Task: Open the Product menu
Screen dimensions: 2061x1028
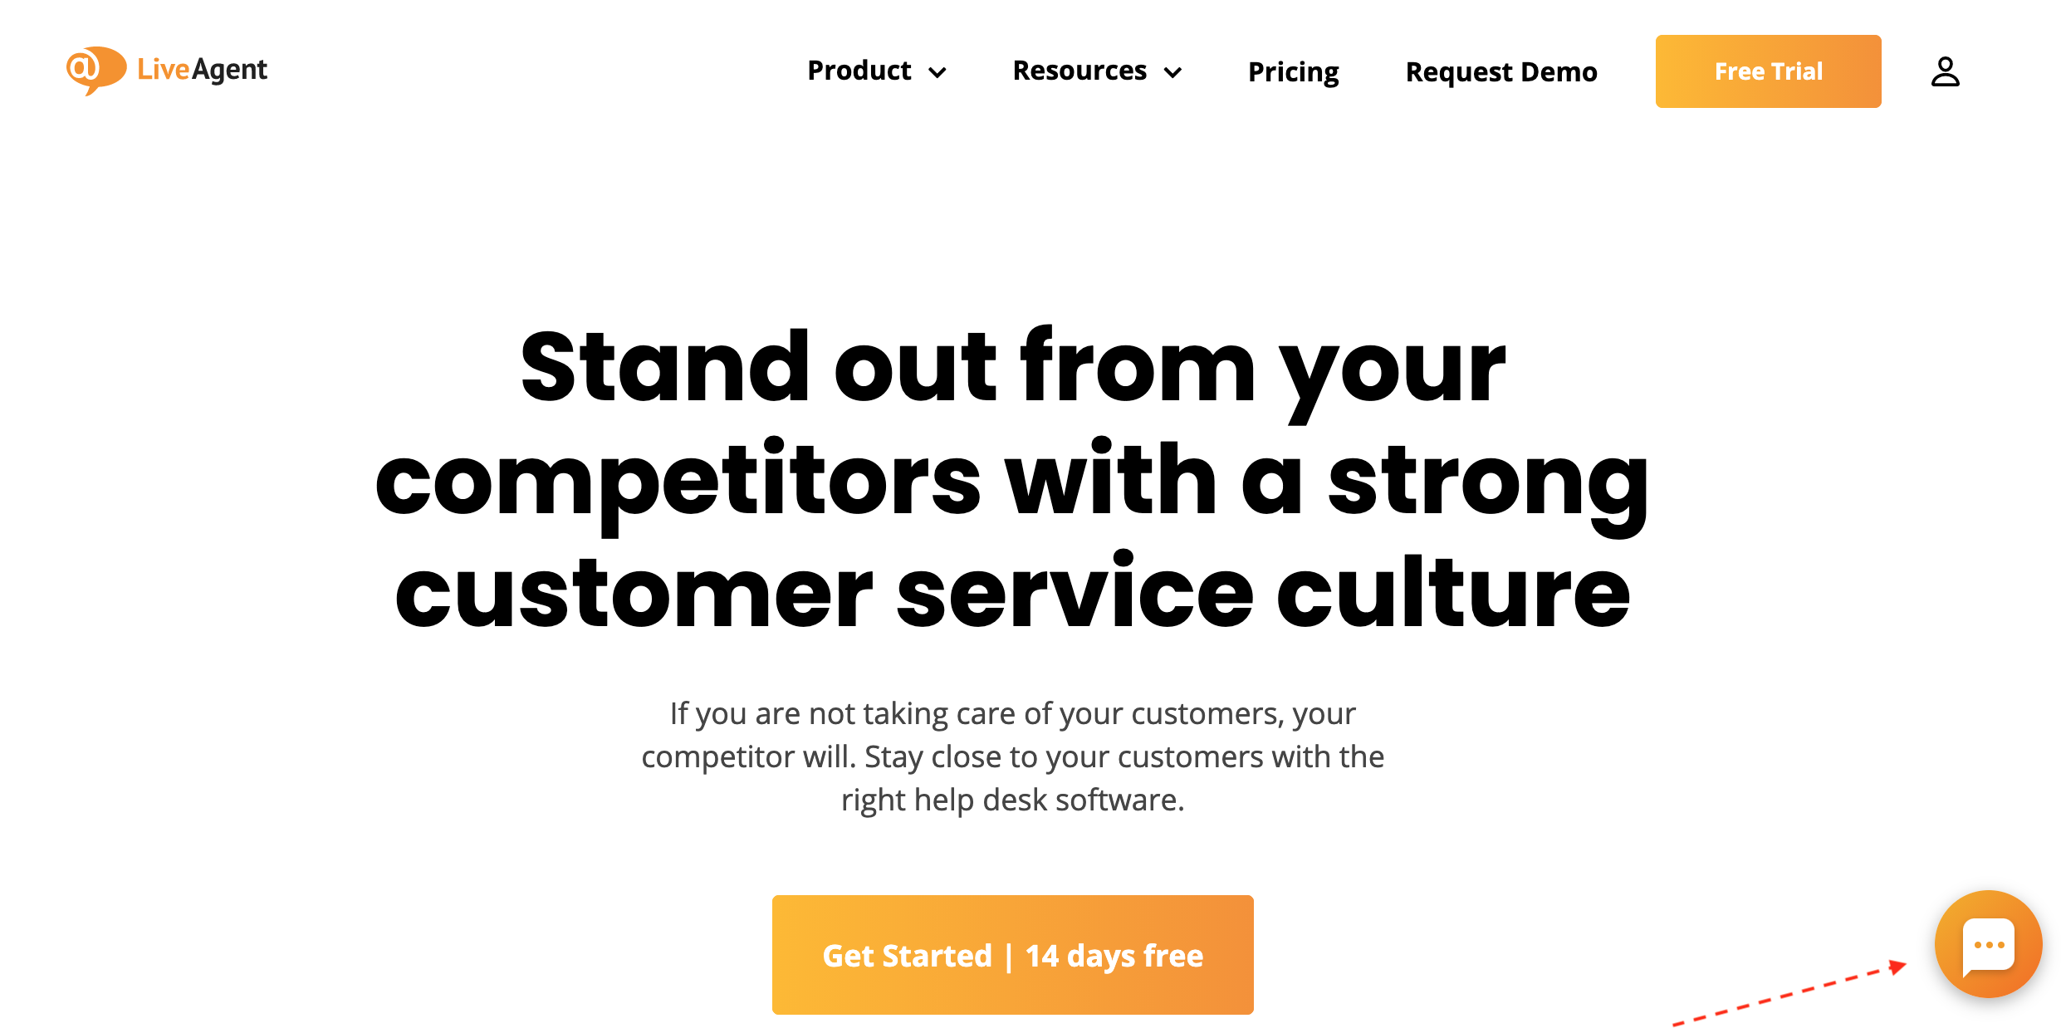Action: tap(859, 71)
